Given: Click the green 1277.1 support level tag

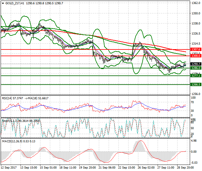Looking at the screenshot, I should coord(195,75).
